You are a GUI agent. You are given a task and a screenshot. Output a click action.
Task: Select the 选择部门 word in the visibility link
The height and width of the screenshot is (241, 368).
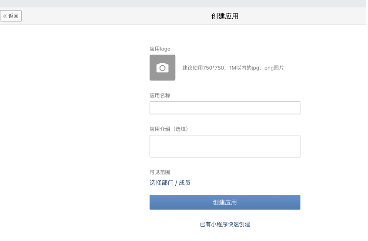(161, 183)
